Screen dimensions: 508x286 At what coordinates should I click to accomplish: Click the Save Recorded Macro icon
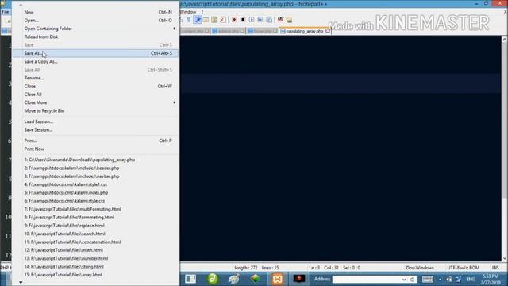(269, 20)
